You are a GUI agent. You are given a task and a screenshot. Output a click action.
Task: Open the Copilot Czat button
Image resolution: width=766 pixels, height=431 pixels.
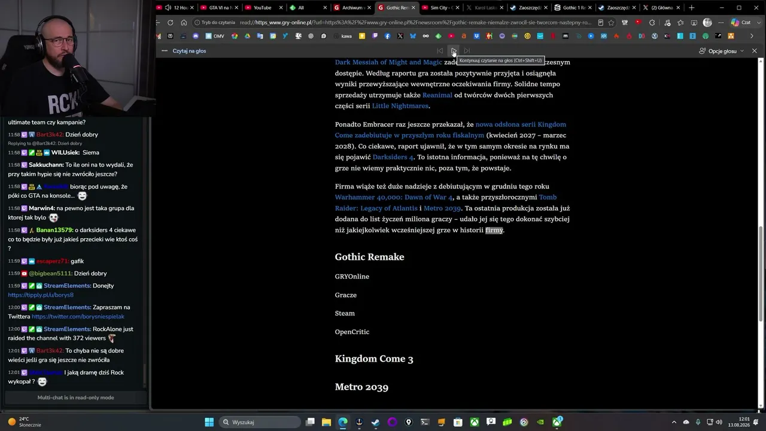(x=741, y=23)
